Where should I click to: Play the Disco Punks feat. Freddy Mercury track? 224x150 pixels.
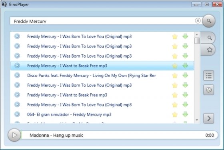coord(17,75)
